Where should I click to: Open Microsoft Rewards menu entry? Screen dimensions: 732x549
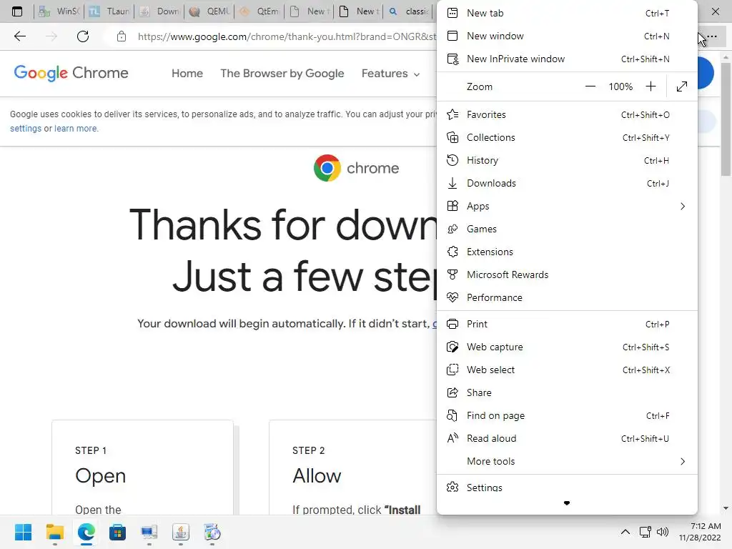567,274
